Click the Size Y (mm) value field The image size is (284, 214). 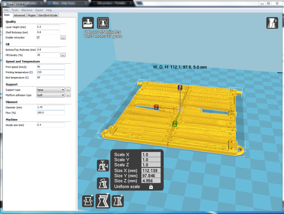pos(151,176)
